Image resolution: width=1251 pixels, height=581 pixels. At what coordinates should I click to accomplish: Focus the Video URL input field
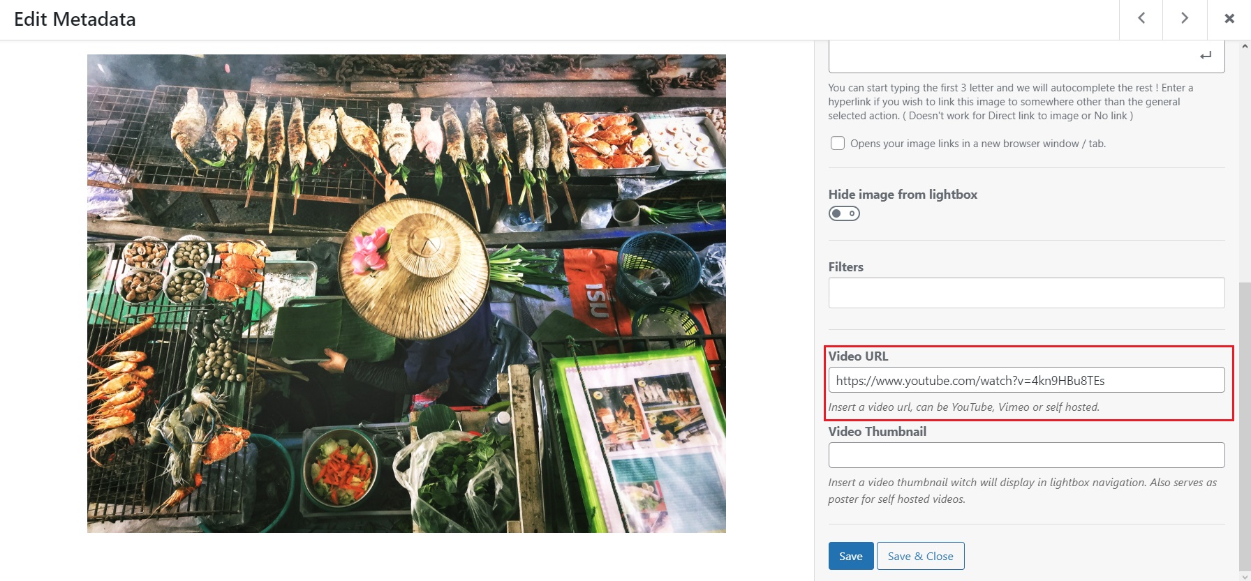pos(1026,380)
